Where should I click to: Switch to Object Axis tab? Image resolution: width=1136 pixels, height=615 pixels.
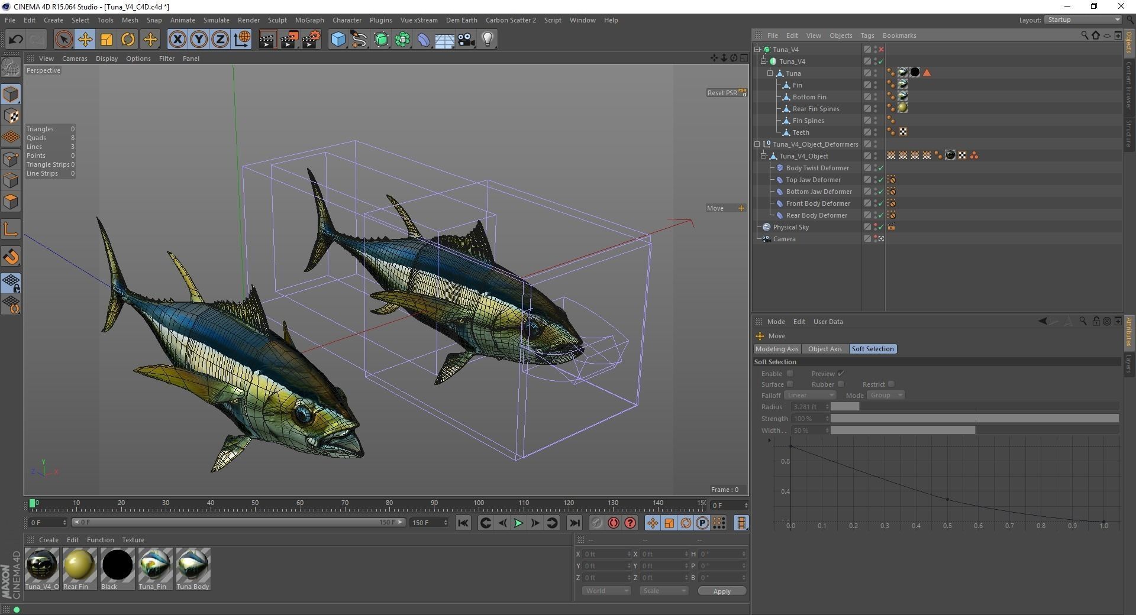[825, 349]
